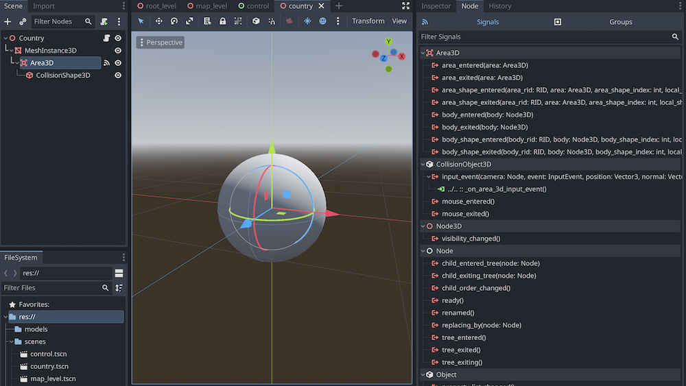The width and height of the screenshot is (686, 386).
Task: Toggle FileSystem split mode icon
Action: coord(119,273)
